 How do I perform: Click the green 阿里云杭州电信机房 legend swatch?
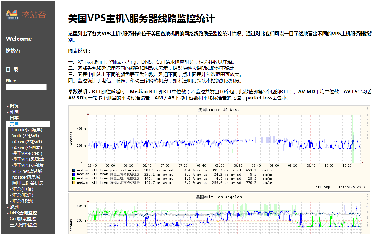tap(74, 178)
